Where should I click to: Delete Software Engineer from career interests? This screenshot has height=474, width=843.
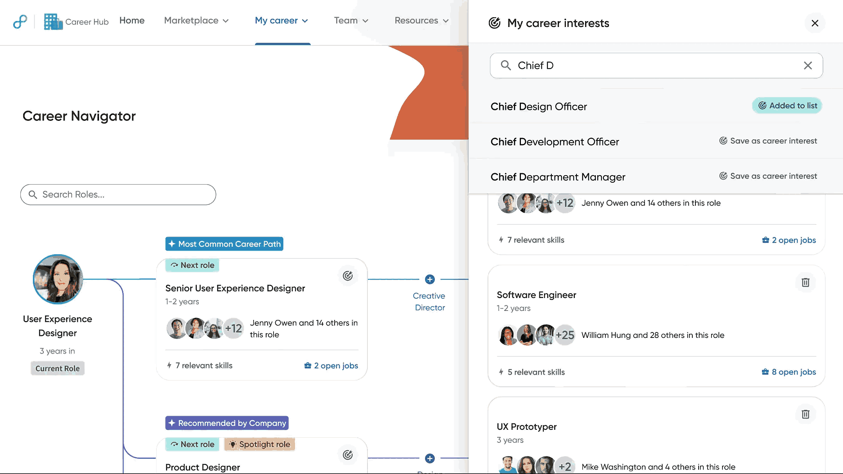pyautogui.click(x=805, y=282)
